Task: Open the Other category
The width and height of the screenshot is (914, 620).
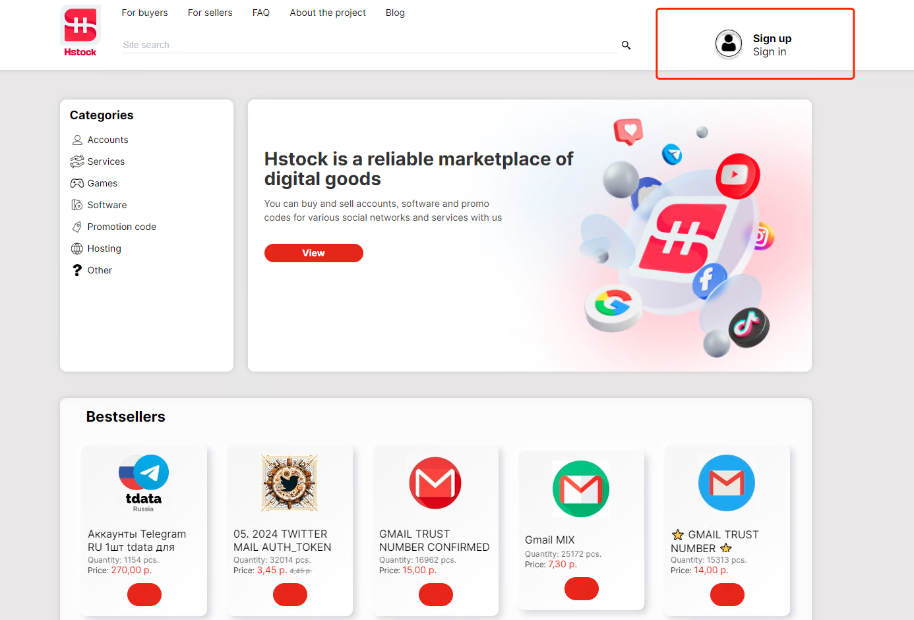Action: (100, 270)
